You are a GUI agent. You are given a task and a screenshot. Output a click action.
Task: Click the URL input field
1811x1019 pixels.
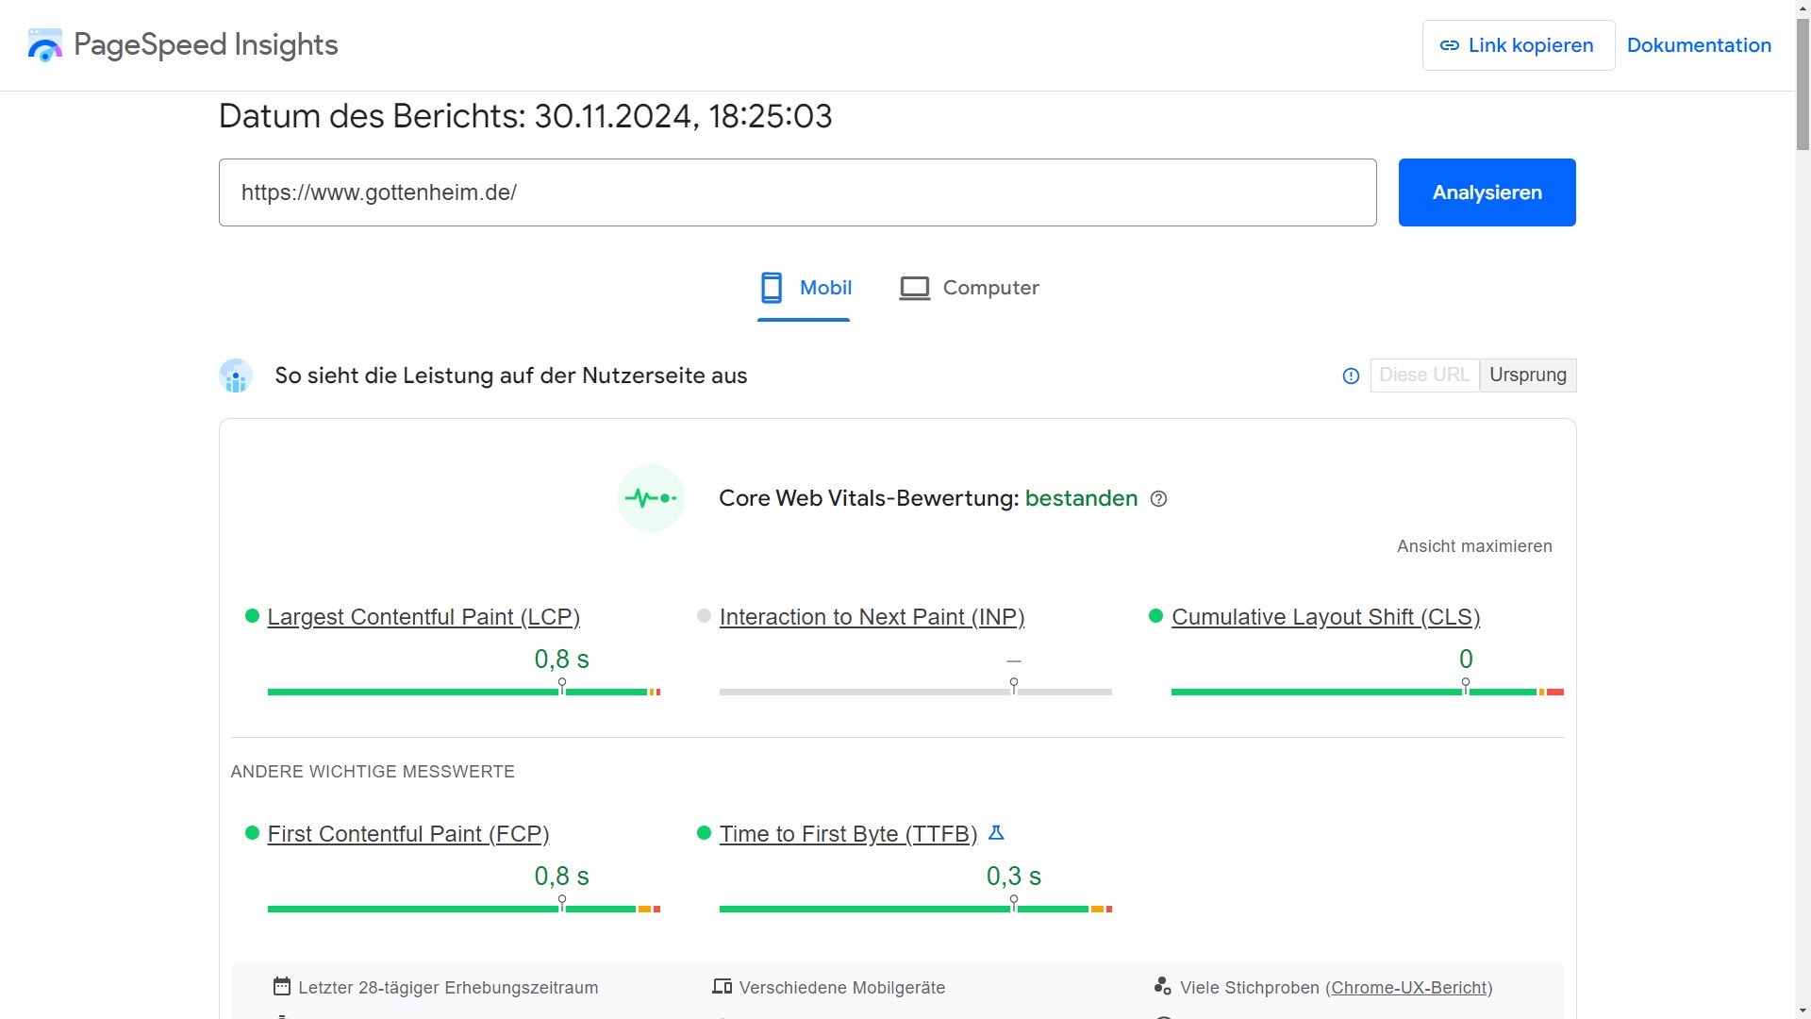coord(797,192)
